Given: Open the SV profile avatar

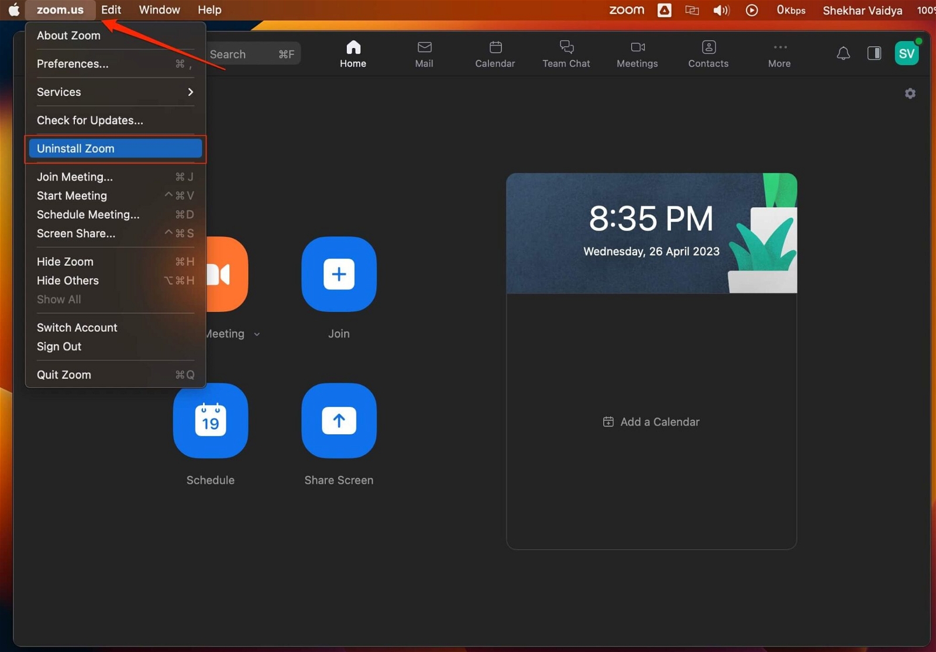Looking at the screenshot, I should pos(907,54).
